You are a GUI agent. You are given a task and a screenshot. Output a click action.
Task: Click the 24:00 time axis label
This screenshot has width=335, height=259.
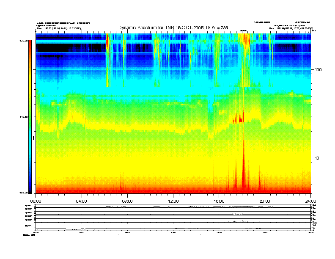(310, 201)
